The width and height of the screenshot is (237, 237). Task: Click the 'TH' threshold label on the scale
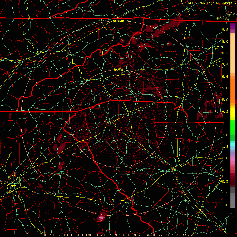[x=226, y=205]
